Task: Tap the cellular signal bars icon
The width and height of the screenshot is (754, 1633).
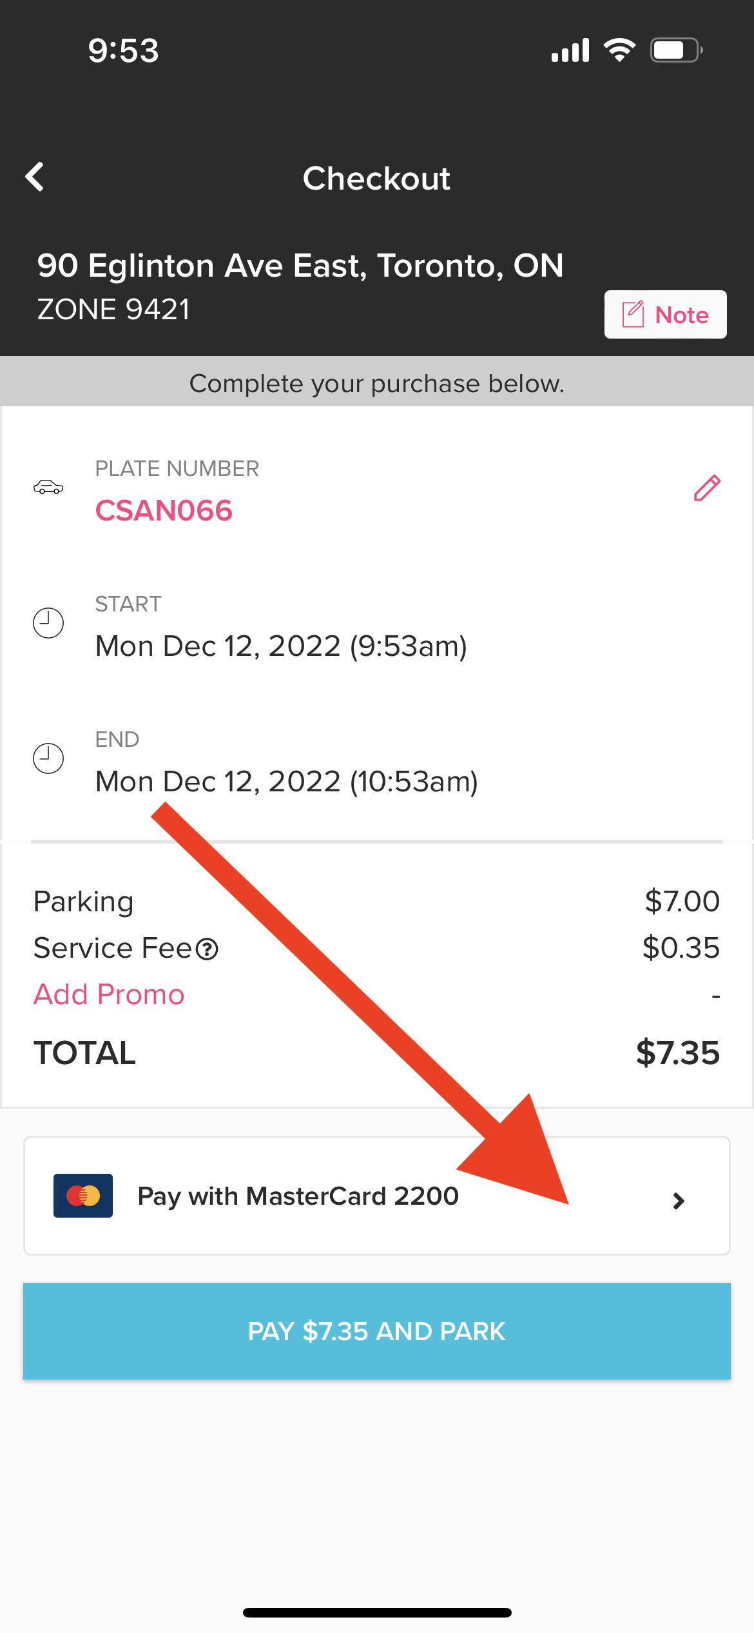Action: pos(570,50)
